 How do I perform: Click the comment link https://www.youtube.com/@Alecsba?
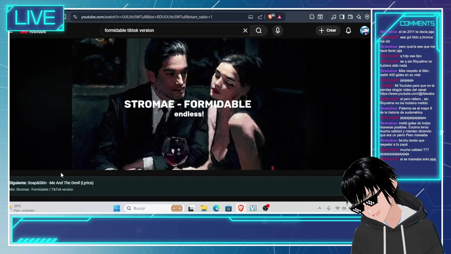click(x=407, y=94)
